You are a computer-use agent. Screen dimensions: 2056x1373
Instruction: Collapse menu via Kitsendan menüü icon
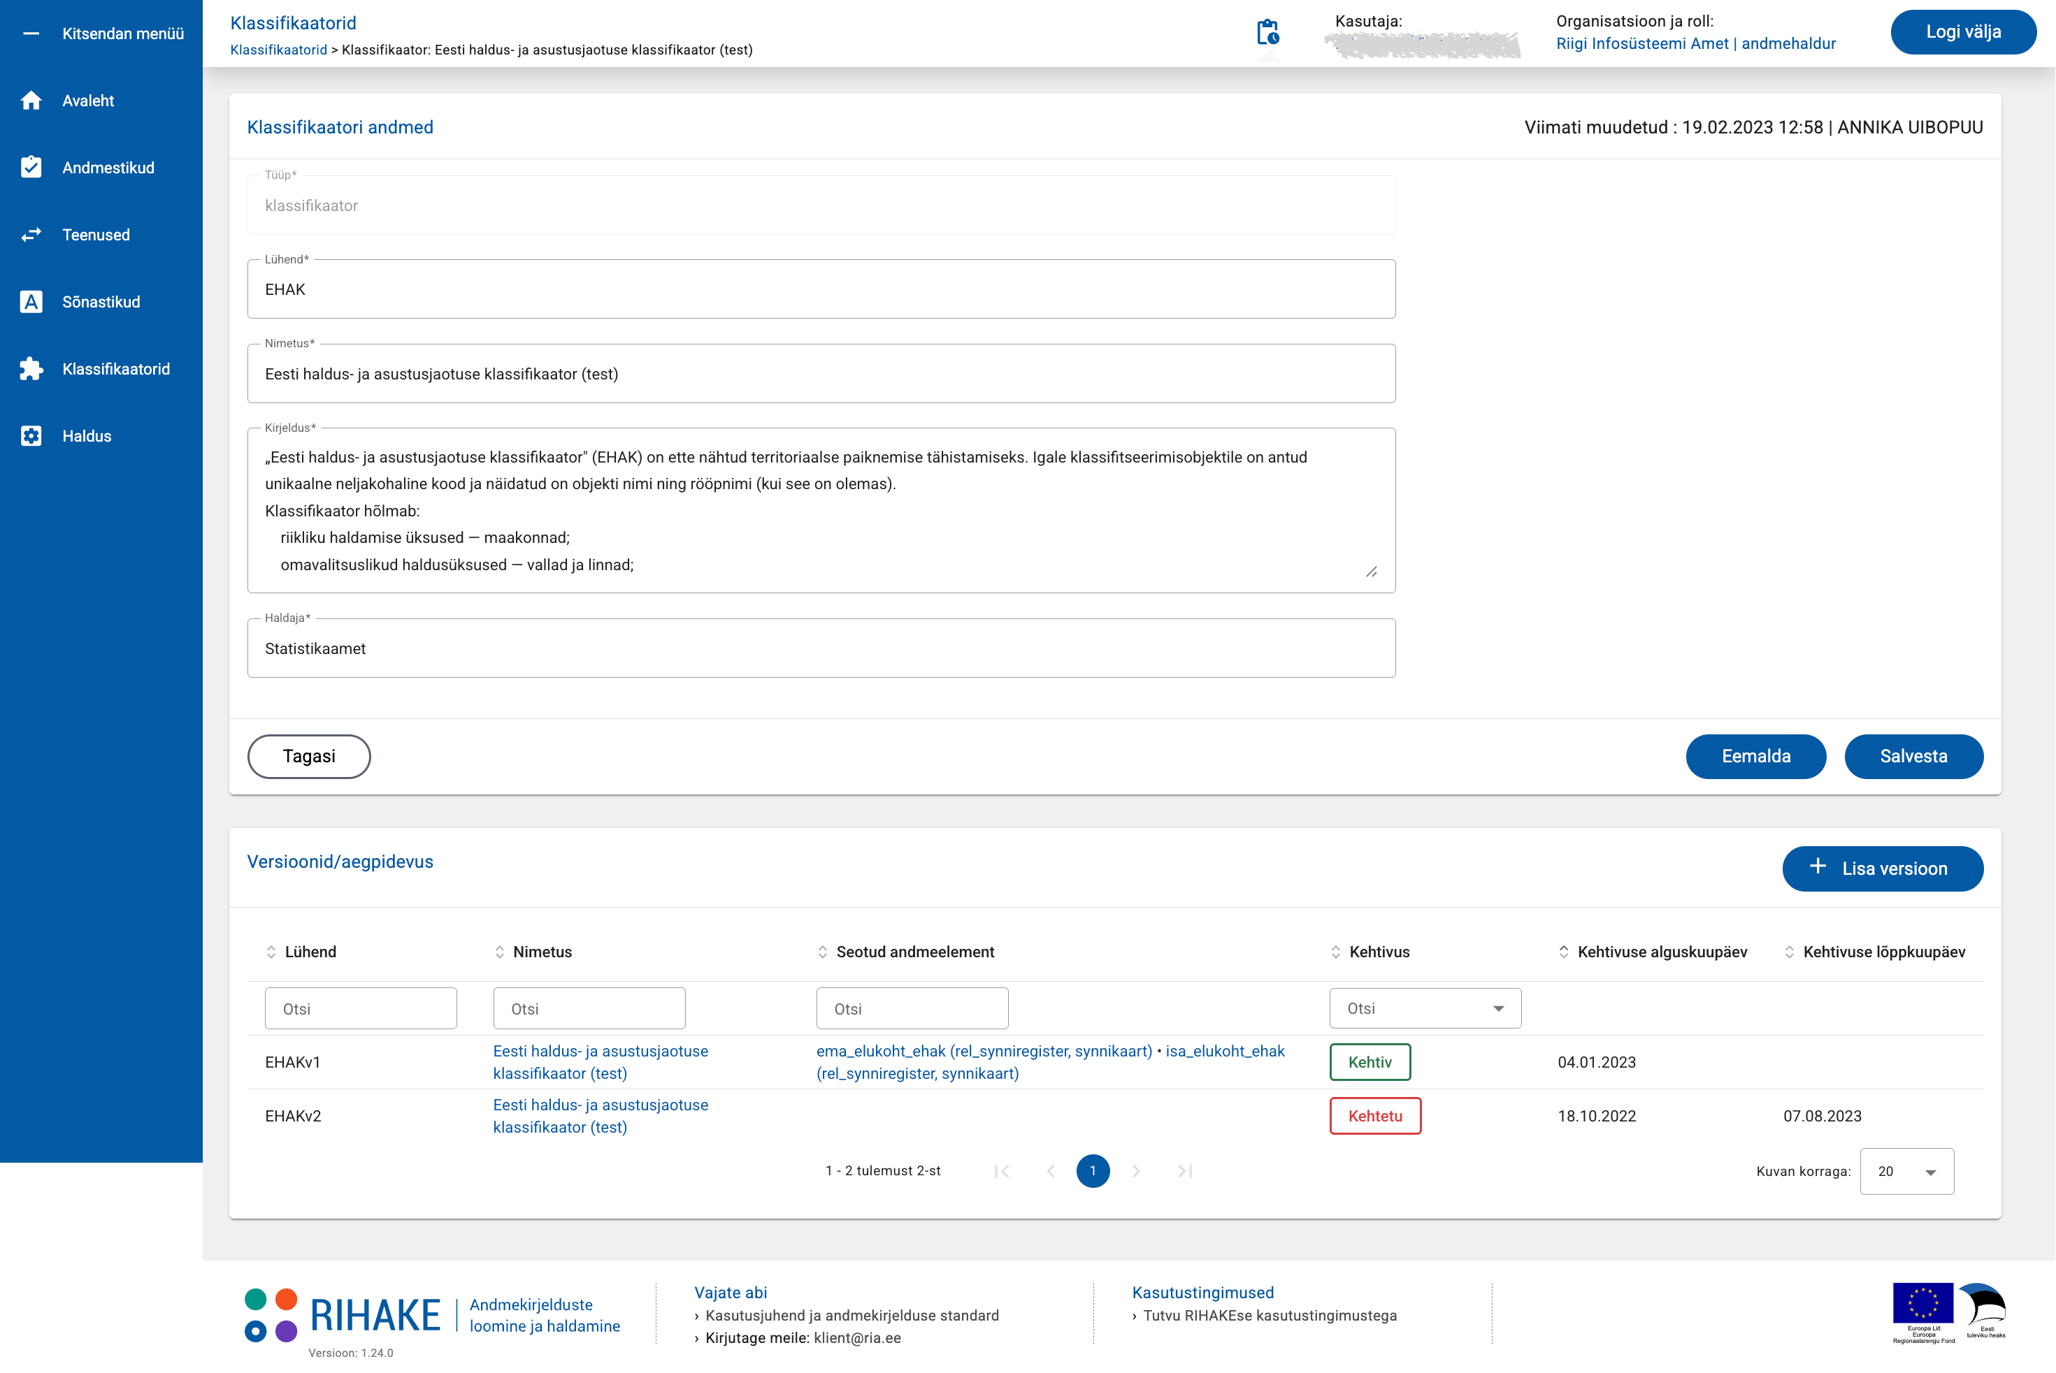click(x=31, y=34)
